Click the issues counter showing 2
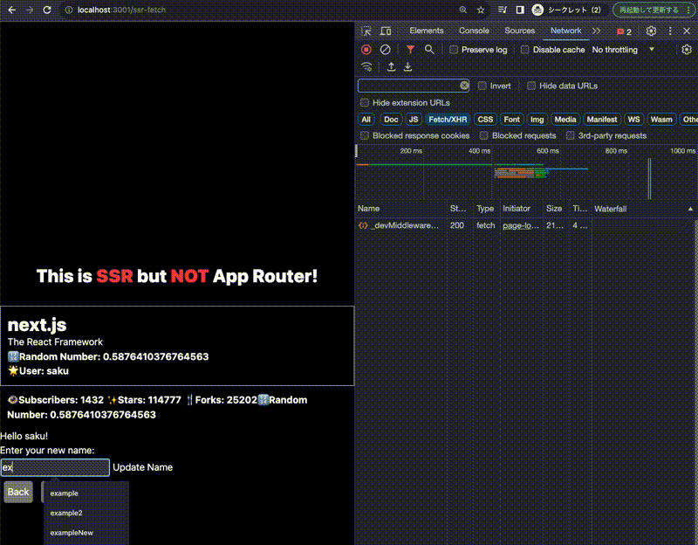Screen dimensions: 698x545 tap(624, 31)
